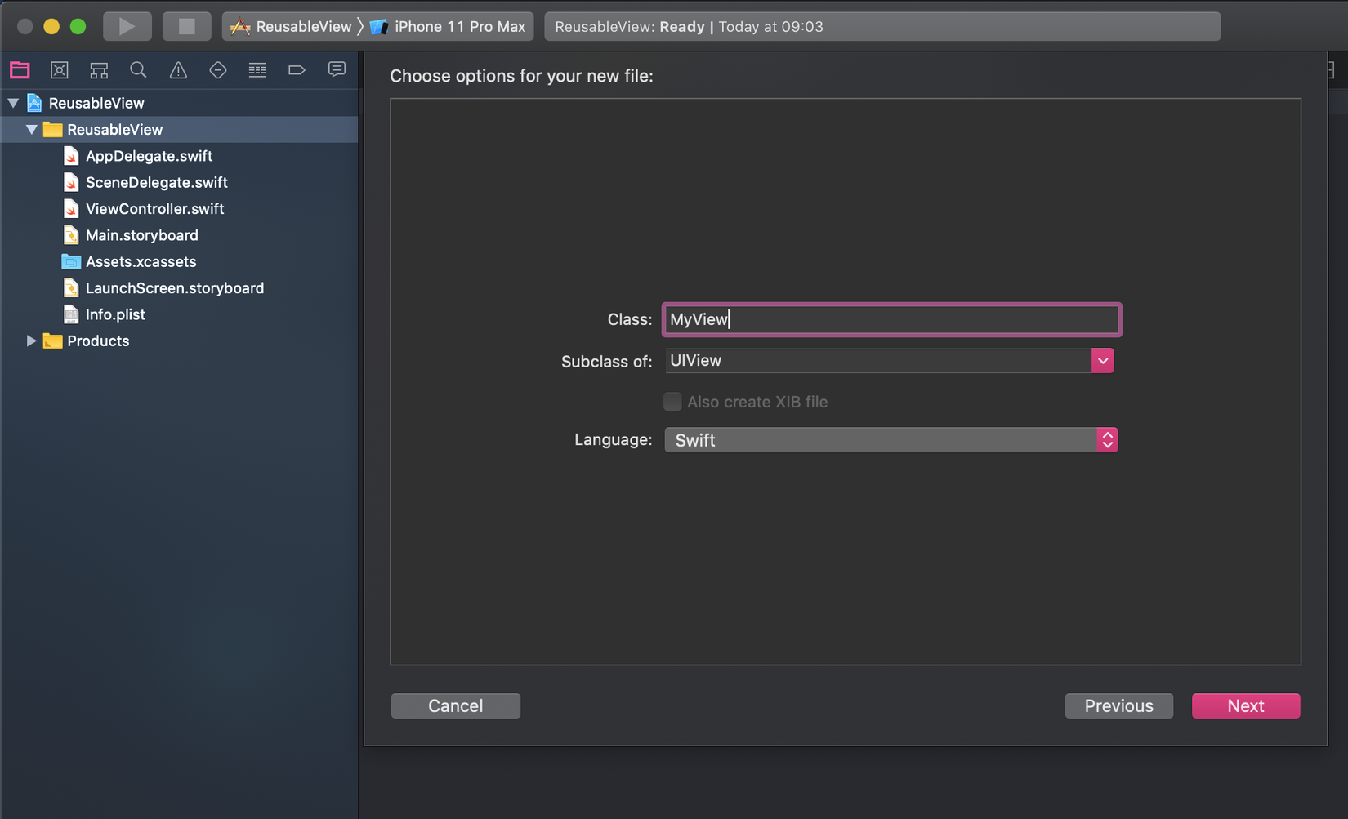
Task: Click the SceneDelegate.swift file icon
Action: click(x=71, y=182)
